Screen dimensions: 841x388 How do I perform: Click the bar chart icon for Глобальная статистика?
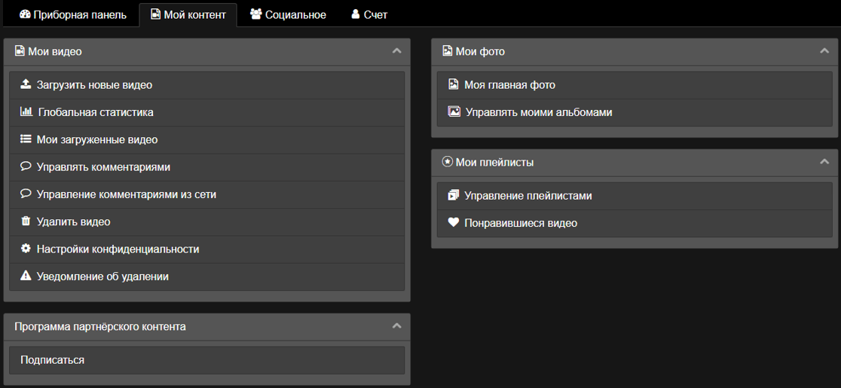tap(26, 112)
